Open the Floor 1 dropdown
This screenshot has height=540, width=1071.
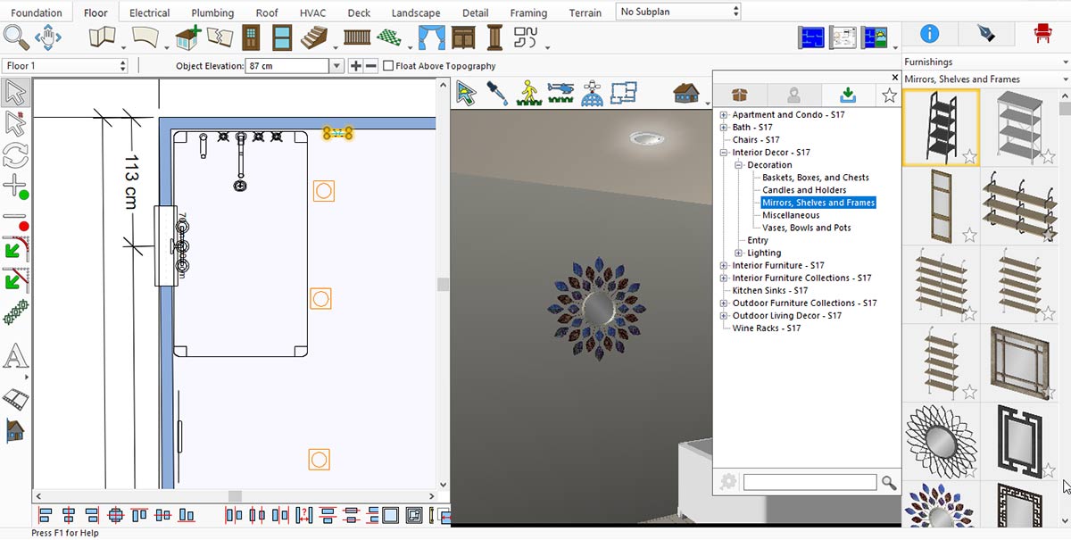tap(65, 66)
